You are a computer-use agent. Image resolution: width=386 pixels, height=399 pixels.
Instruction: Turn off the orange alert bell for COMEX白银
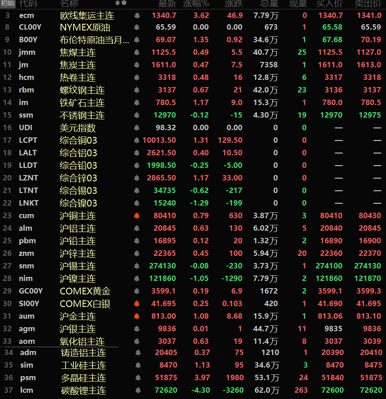click(x=136, y=304)
